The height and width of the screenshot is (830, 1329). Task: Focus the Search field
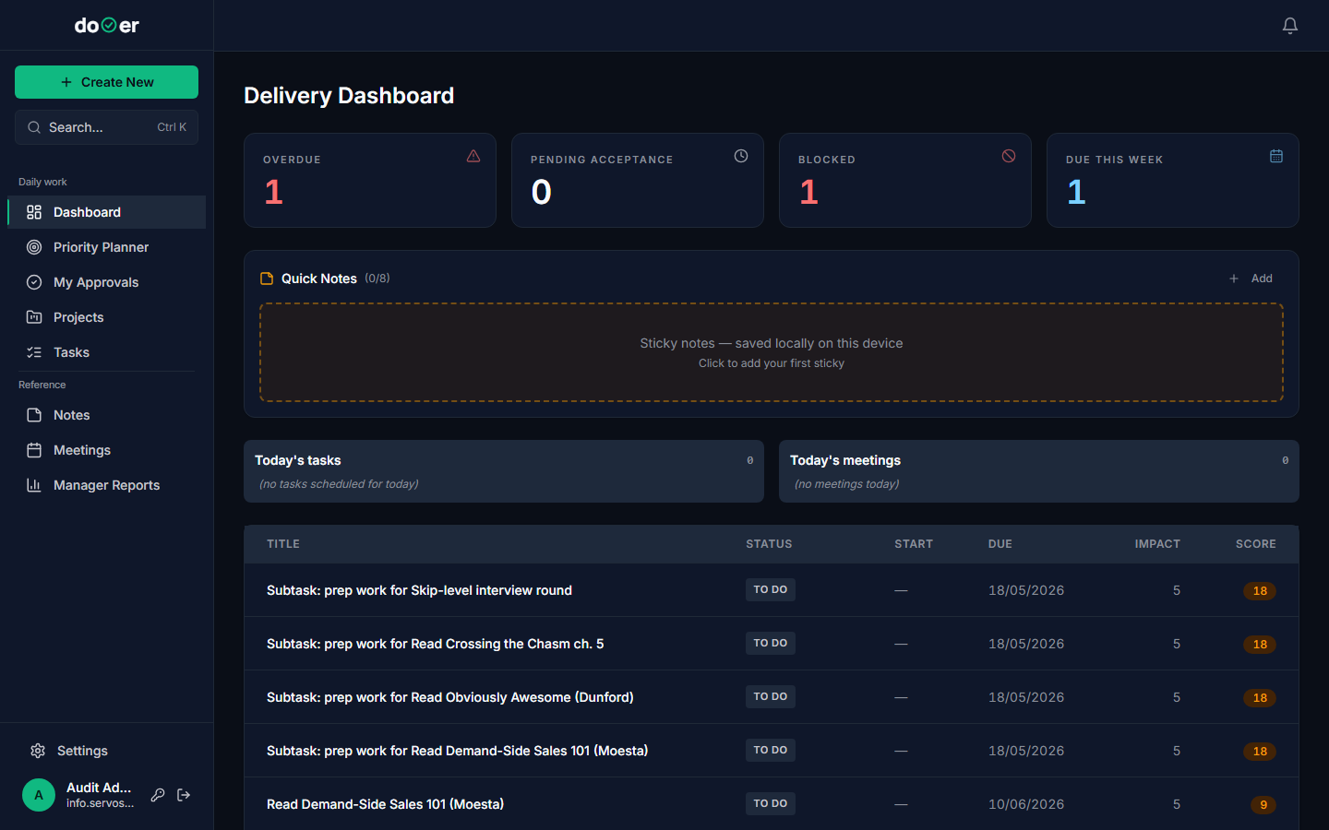[106, 127]
